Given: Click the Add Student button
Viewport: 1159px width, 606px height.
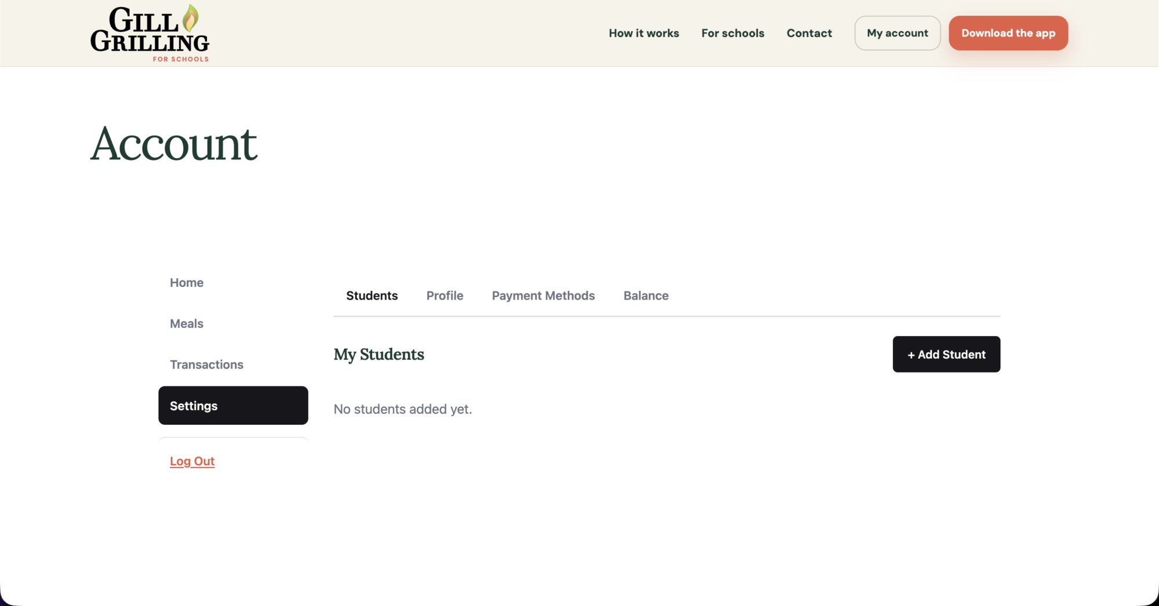Looking at the screenshot, I should point(946,355).
